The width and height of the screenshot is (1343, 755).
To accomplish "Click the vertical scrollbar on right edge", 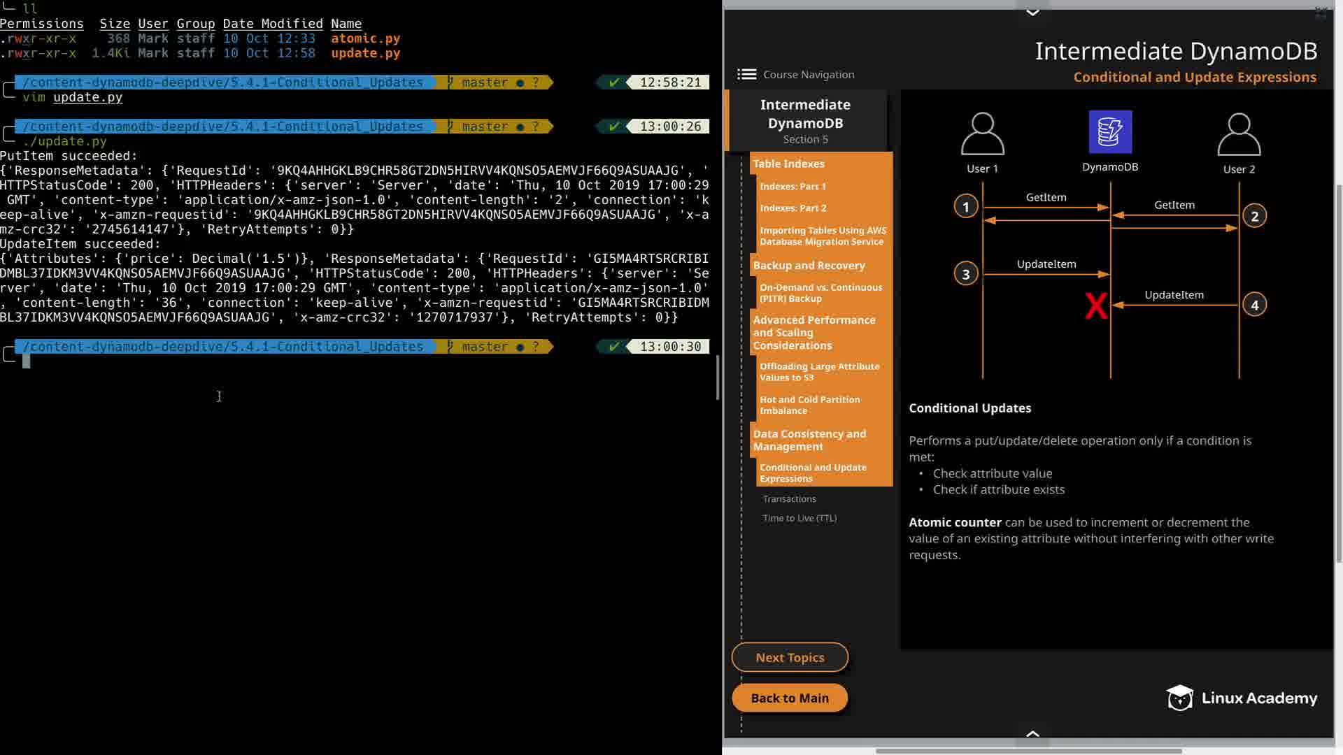I will tap(1339, 371).
